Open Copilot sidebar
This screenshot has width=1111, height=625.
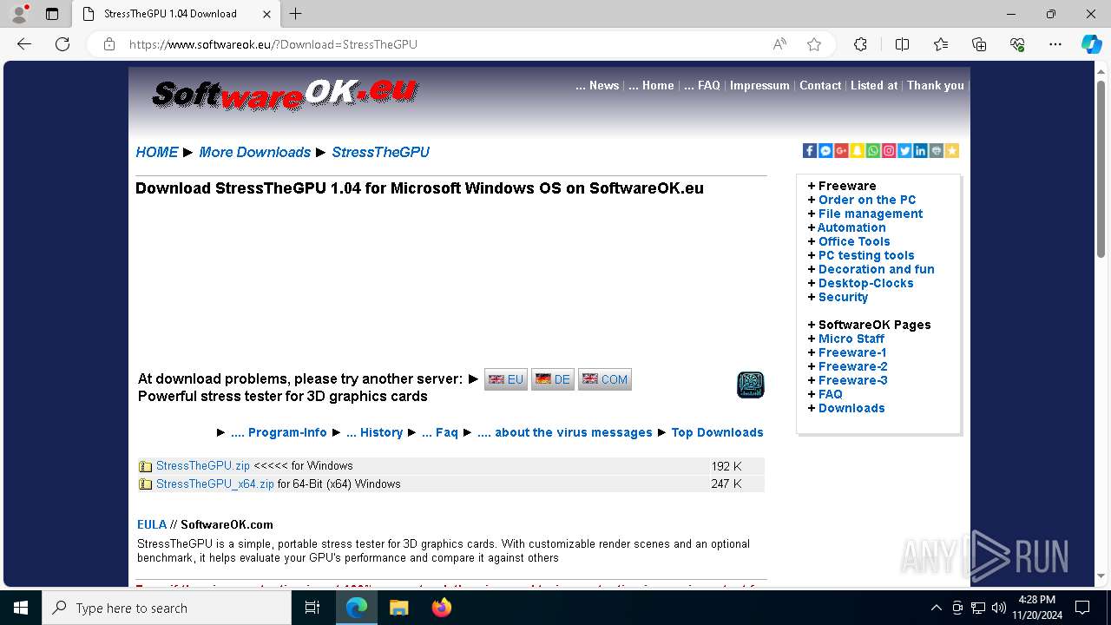(1091, 44)
